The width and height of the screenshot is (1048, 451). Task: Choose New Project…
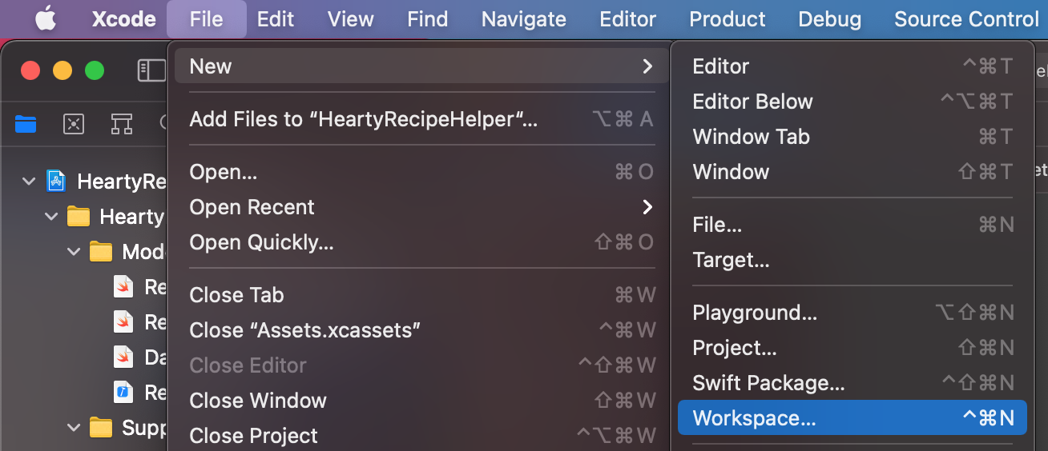853,348
